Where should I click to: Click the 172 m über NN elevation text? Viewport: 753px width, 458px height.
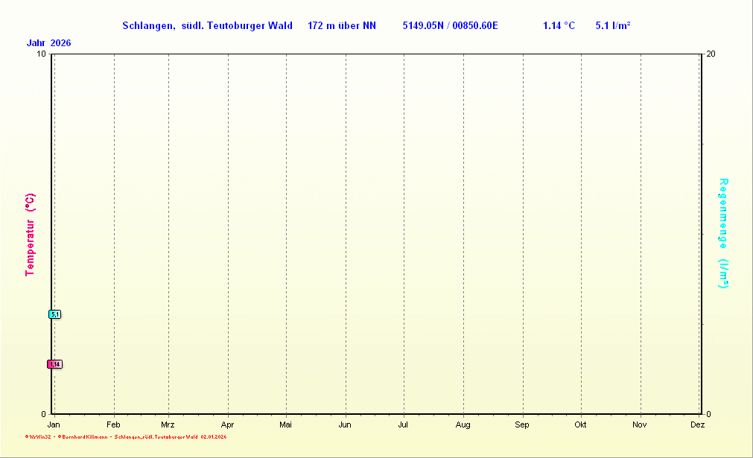tap(342, 26)
